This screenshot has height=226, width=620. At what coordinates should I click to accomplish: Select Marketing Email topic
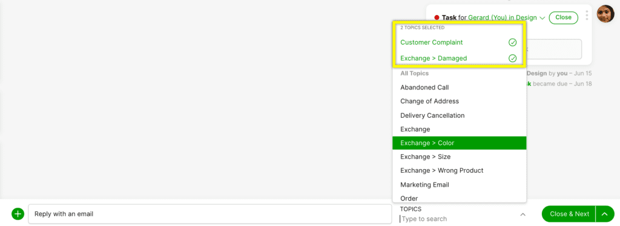click(x=459, y=184)
